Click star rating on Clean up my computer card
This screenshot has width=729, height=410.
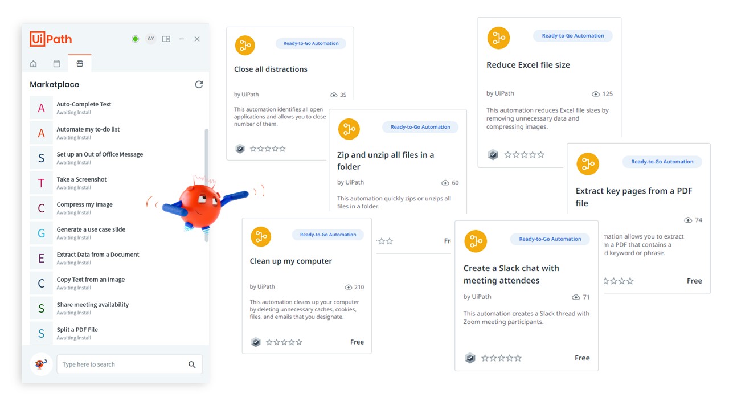tap(284, 342)
